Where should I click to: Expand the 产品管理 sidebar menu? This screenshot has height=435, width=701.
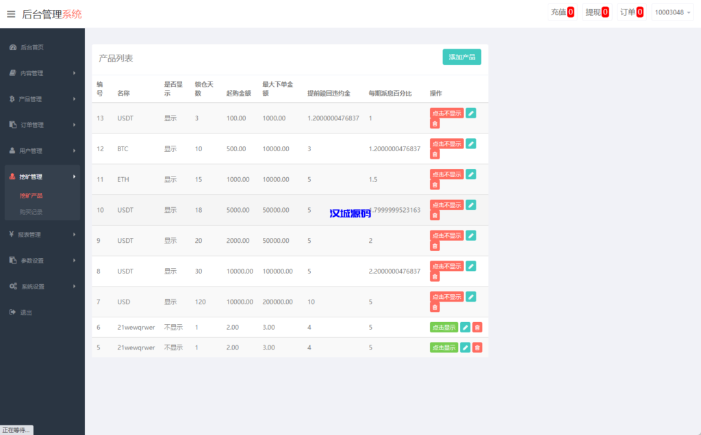(42, 99)
